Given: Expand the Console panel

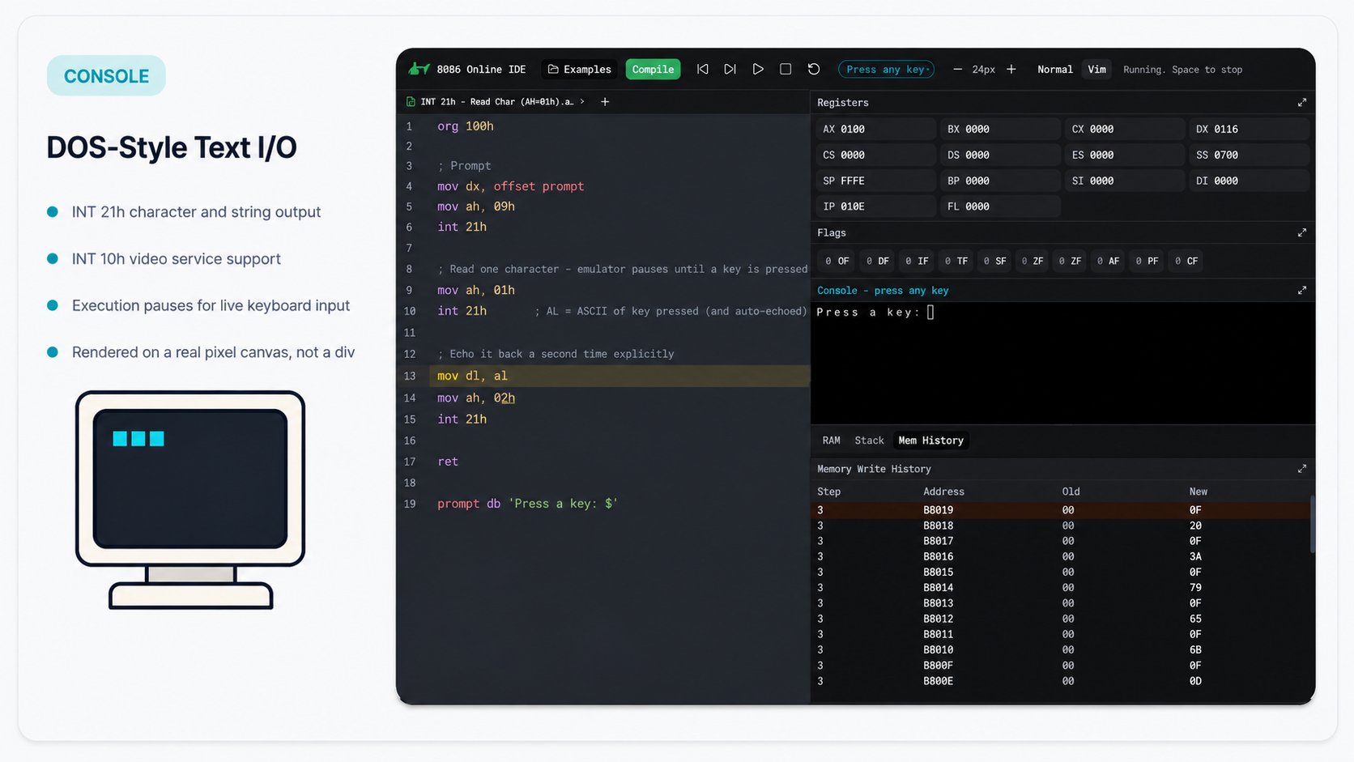Looking at the screenshot, I should pos(1302,291).
